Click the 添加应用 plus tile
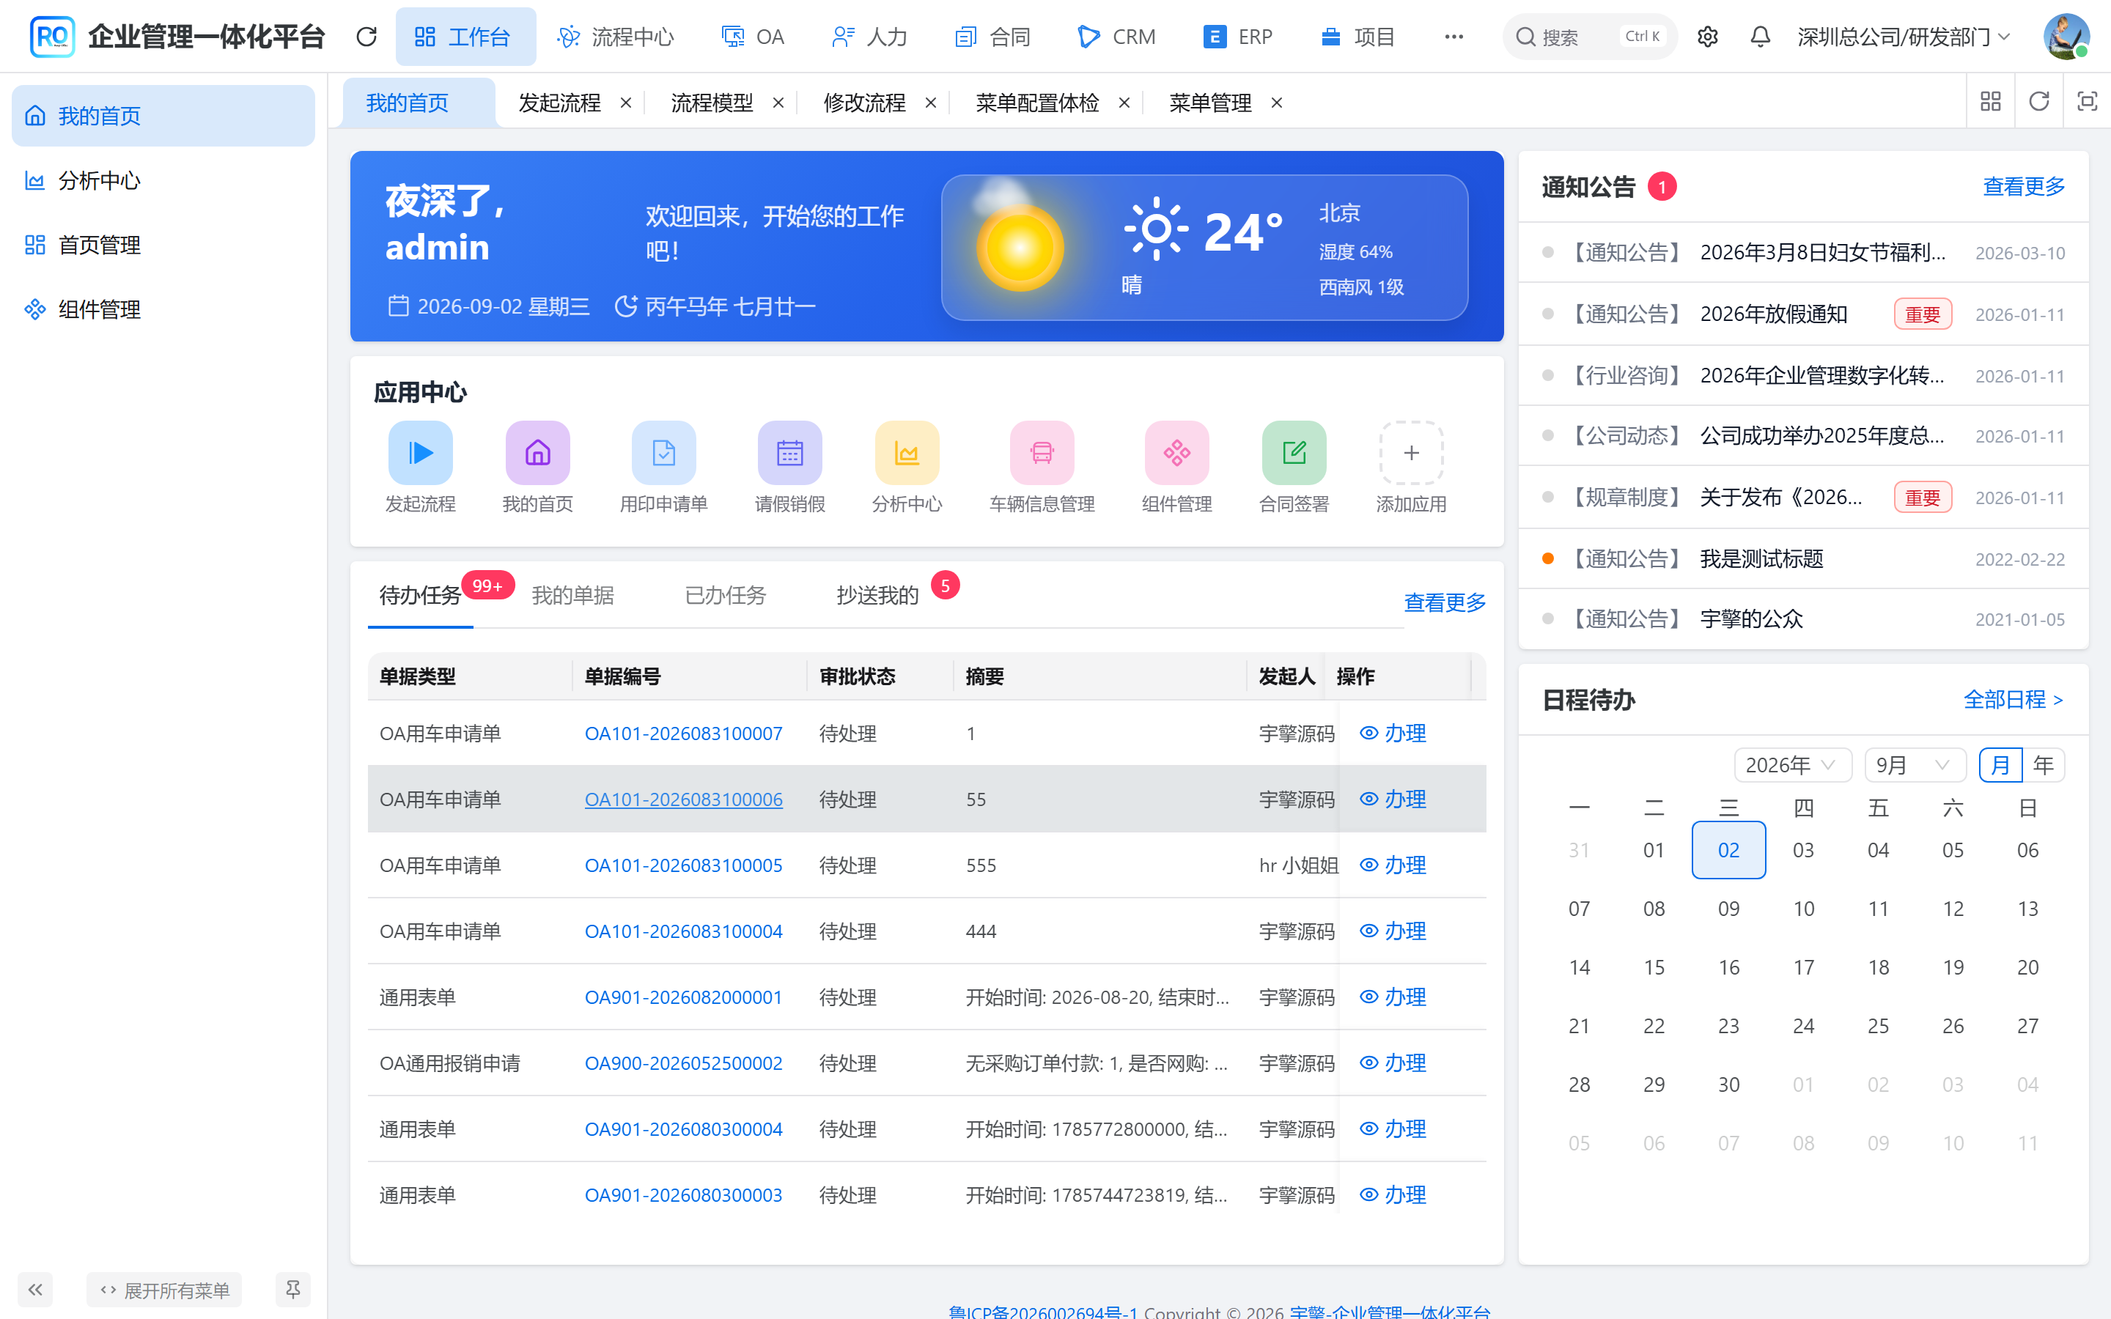The height and width of the screenshot is (1319, 2111). tap(1410, 453)
